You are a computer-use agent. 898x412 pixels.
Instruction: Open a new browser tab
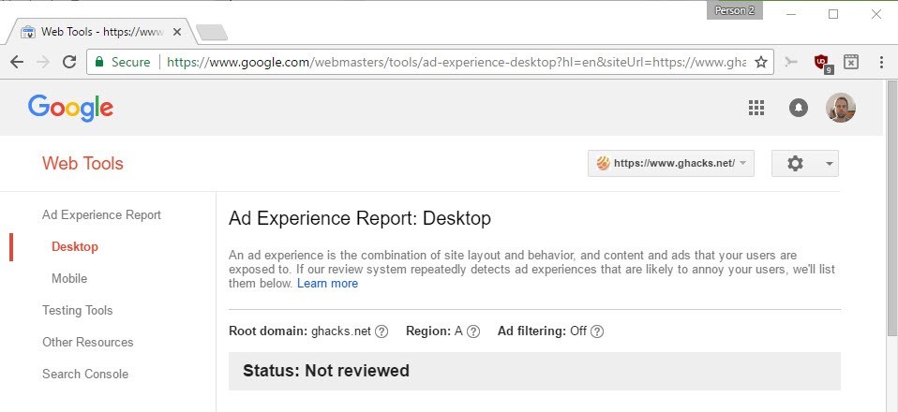point(212,33)
